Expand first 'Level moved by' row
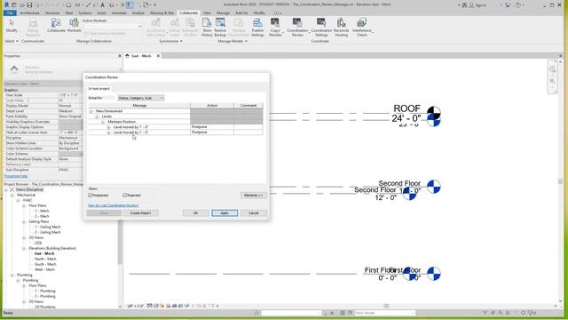Screen dimensions: 568x320 point(108,127)
